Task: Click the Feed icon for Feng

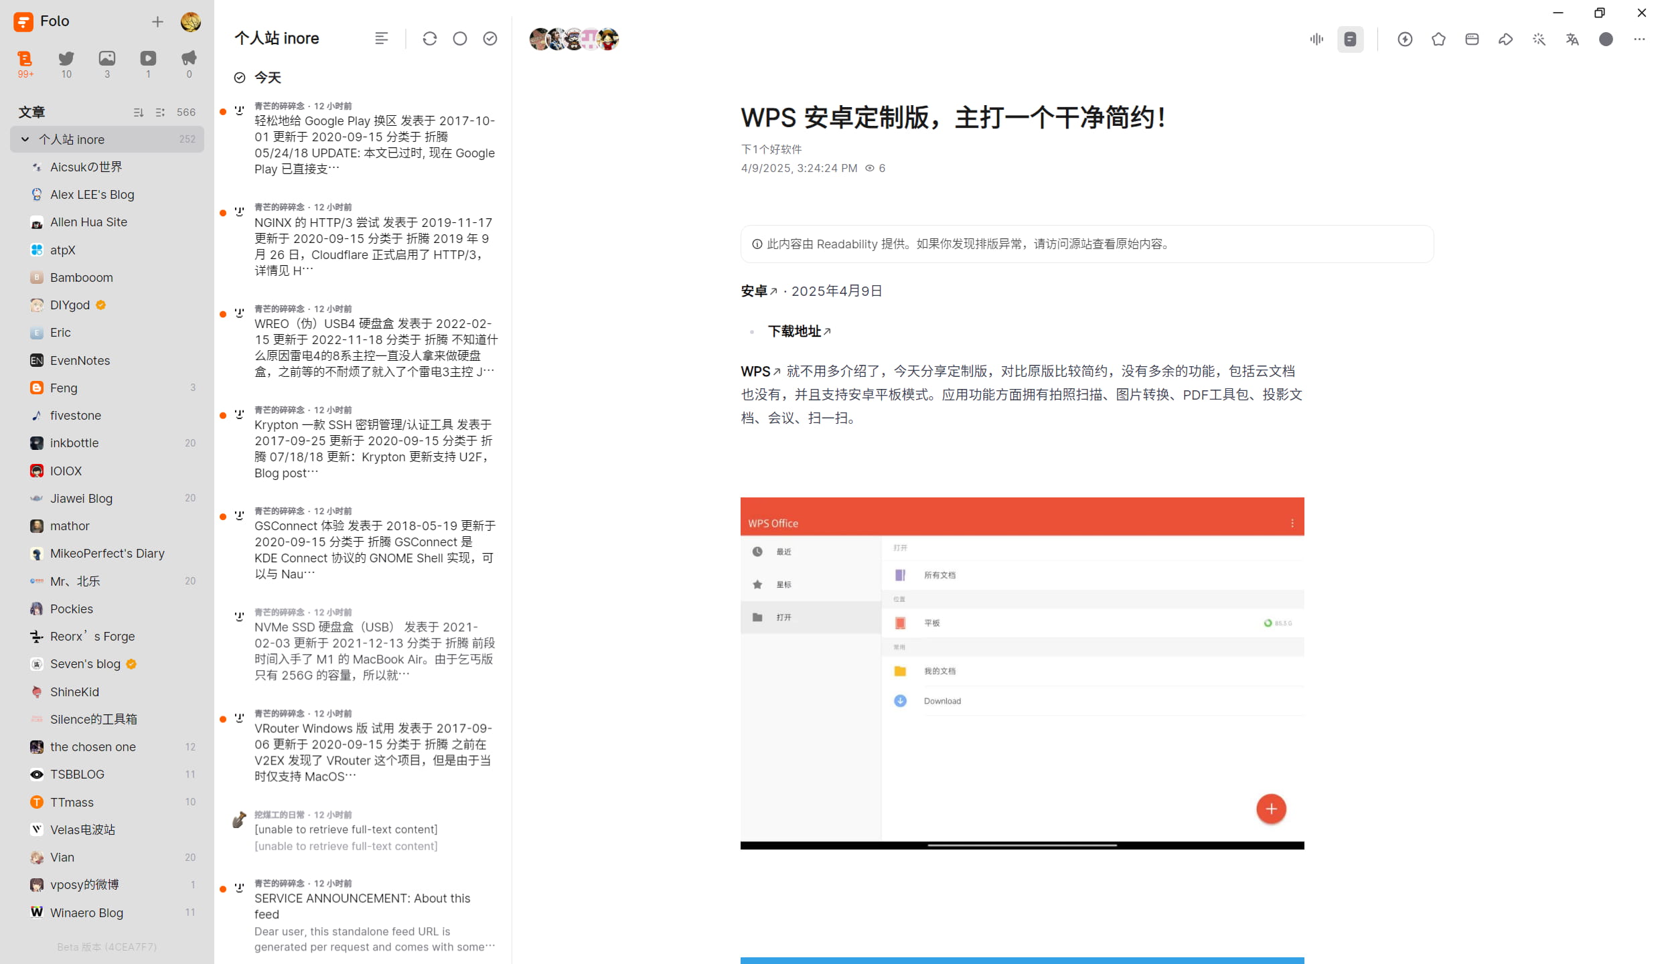Action: [x=37, y=388]
